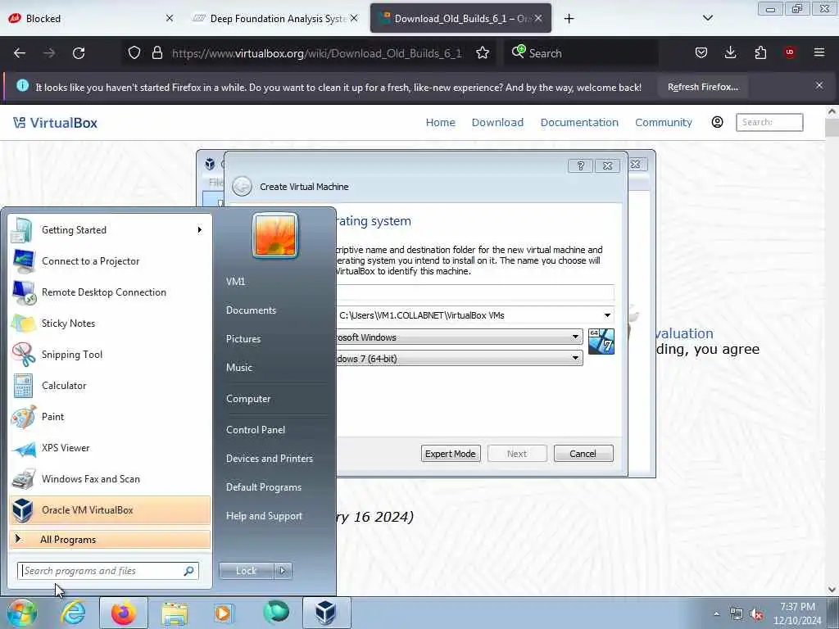Open Getting Started in Start menu

coord(110,230)
